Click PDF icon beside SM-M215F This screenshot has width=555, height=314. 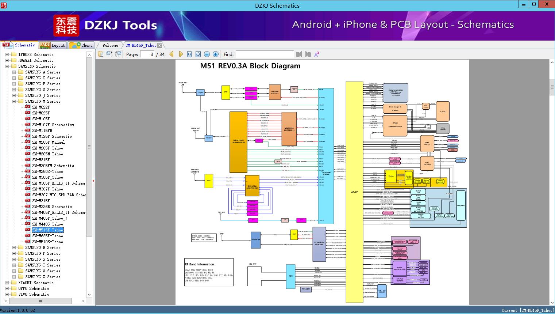coord(27,160)
